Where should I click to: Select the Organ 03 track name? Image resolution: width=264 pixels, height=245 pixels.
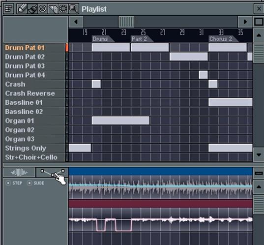coord(20,139)
